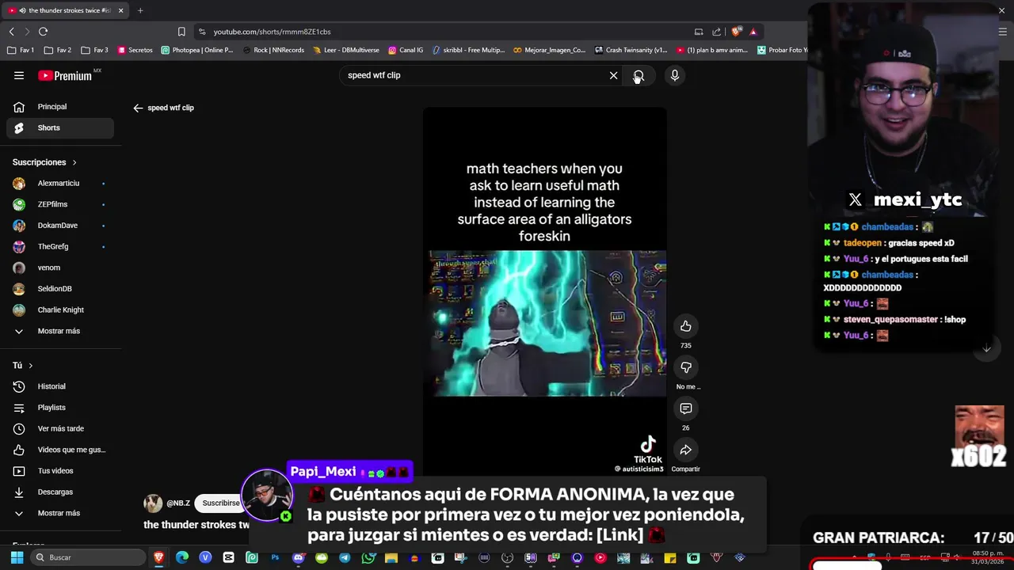Dislike the short with thumbs down
Image resolution: width=1014 pixels, height=570 pixels.
click(x=686, y=367)
